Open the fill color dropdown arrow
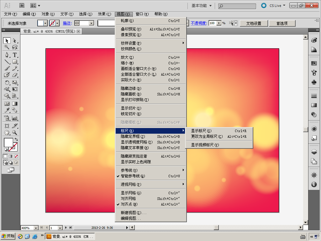 (45, 23)
